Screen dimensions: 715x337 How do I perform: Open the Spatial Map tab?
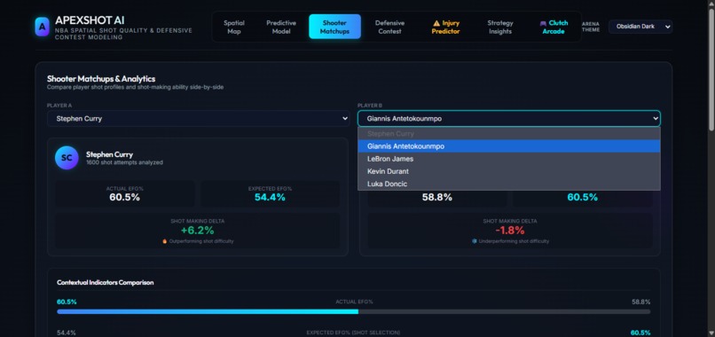[234, 27]
